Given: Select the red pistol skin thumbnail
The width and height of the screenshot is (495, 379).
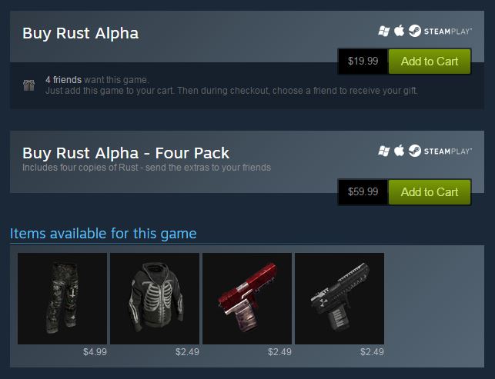Looking at the screenshot, I should pos(247,298).
